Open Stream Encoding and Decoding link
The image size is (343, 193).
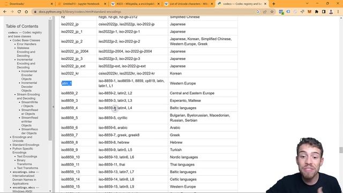28,96
